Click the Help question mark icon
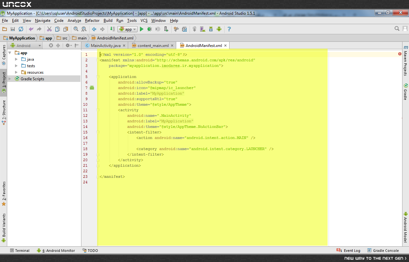409x262 pixels. (229, 29)
